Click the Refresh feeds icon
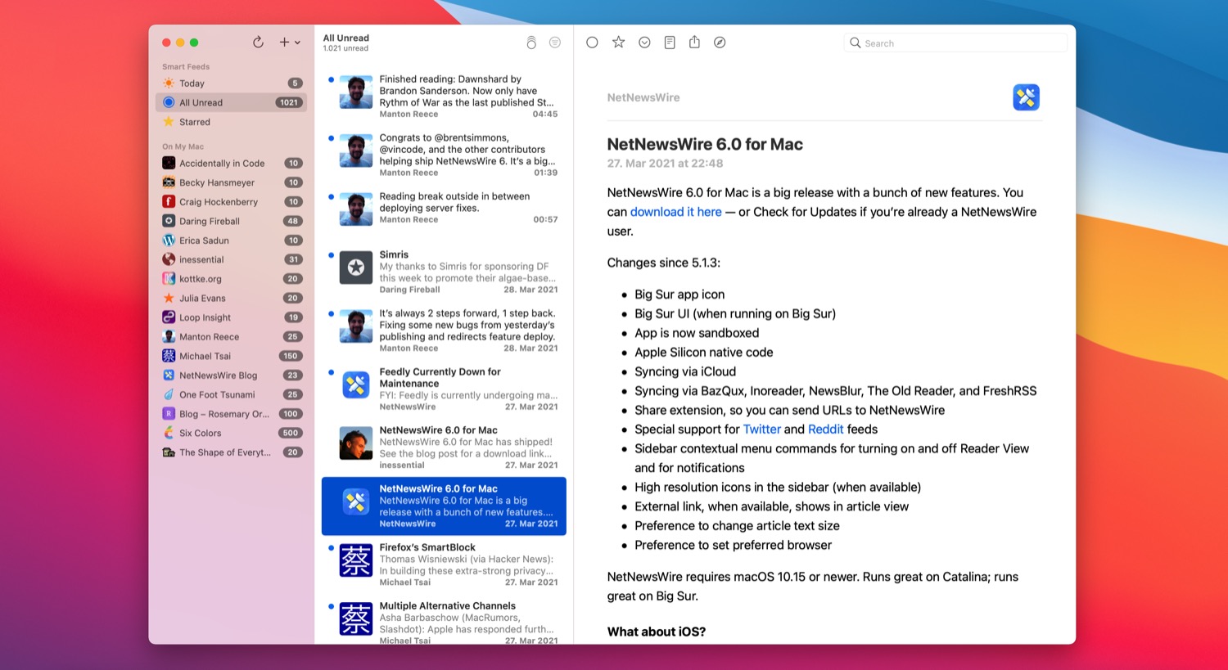 click(258, 43)
